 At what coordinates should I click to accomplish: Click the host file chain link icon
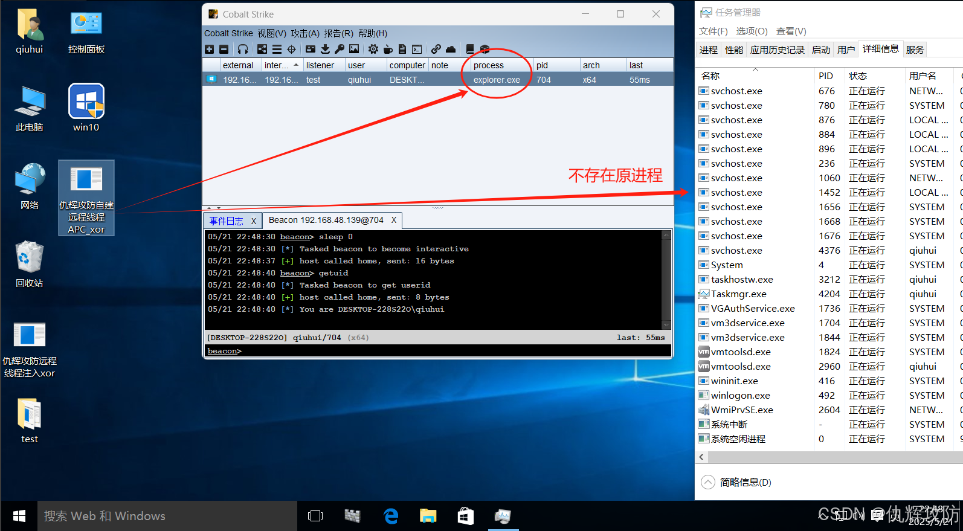(436, 50)
